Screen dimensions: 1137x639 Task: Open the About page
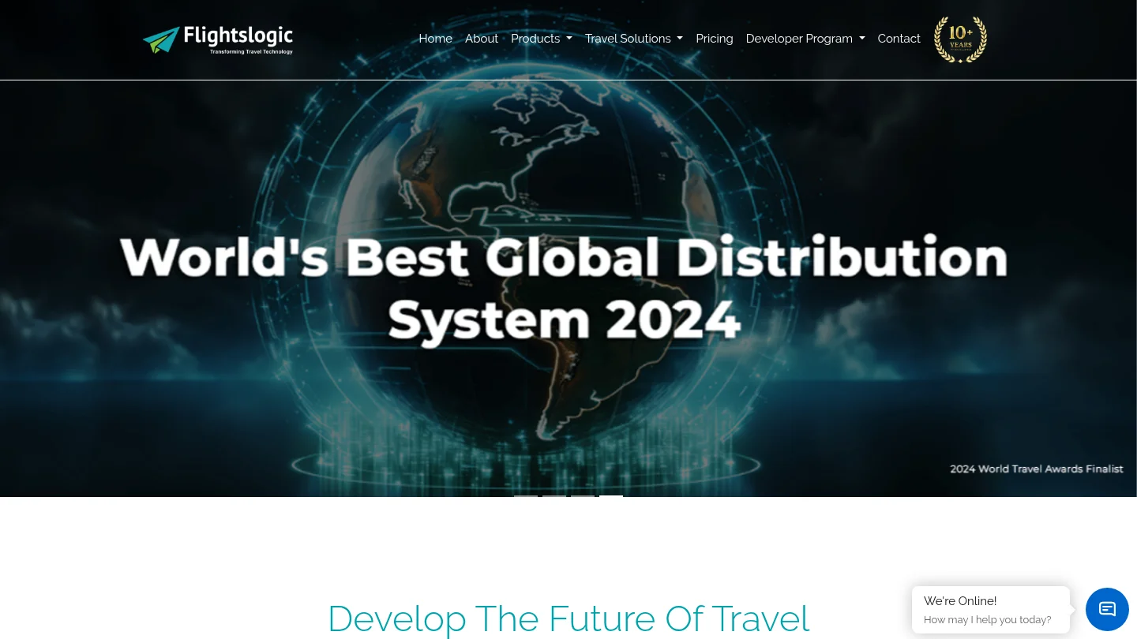coord(482,39)
